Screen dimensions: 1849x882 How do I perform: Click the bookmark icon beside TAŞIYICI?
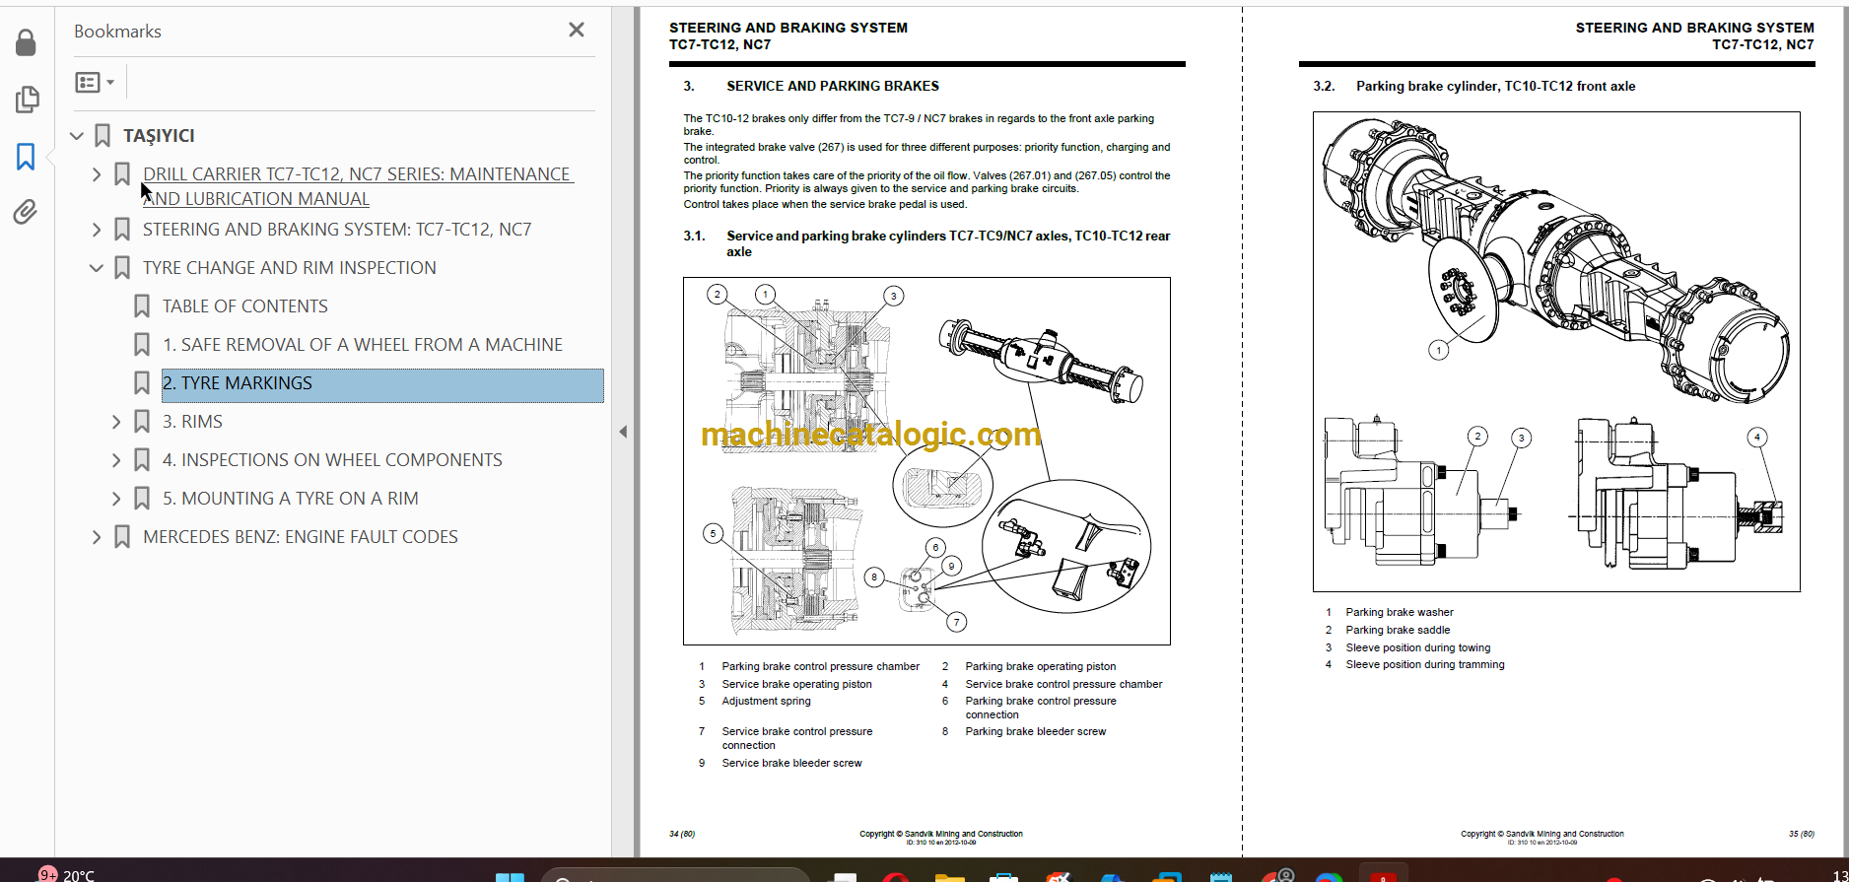pos(103,136)
